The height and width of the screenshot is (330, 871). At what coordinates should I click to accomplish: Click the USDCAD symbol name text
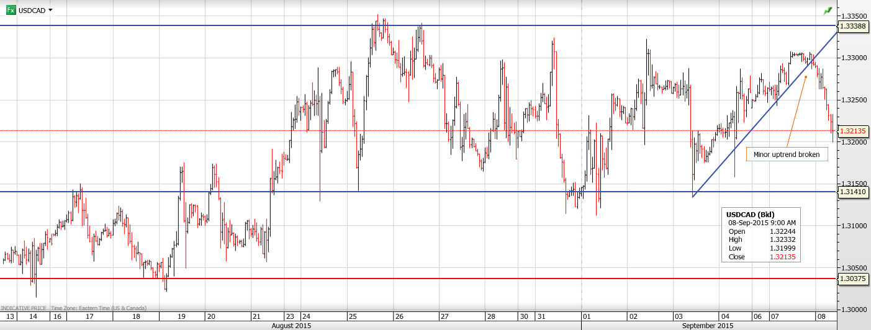[32, 11]
